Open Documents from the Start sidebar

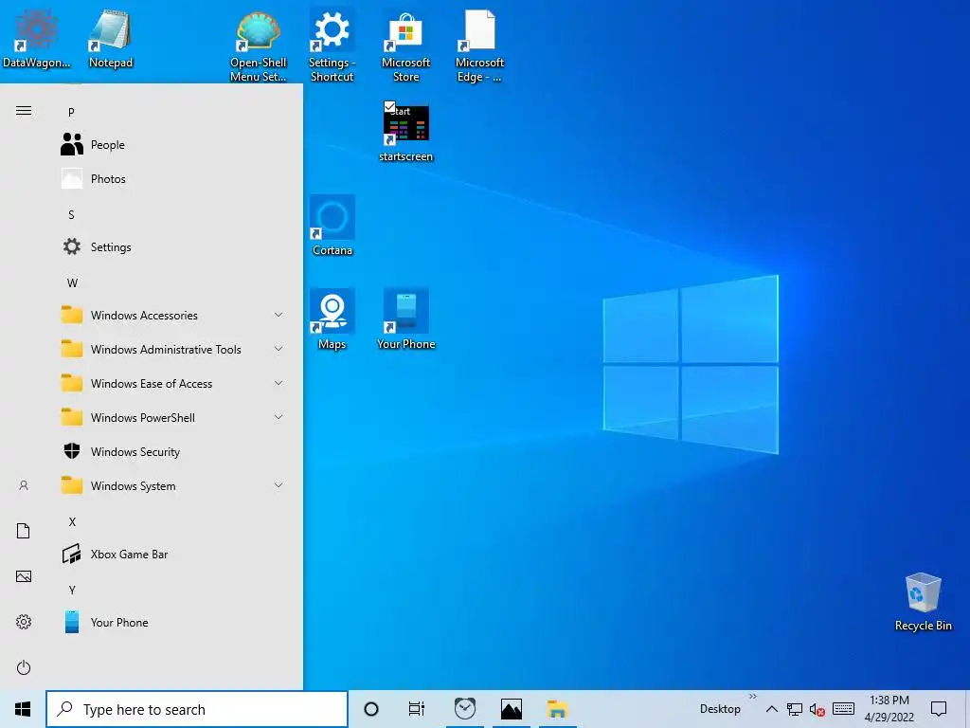[24, 531]
